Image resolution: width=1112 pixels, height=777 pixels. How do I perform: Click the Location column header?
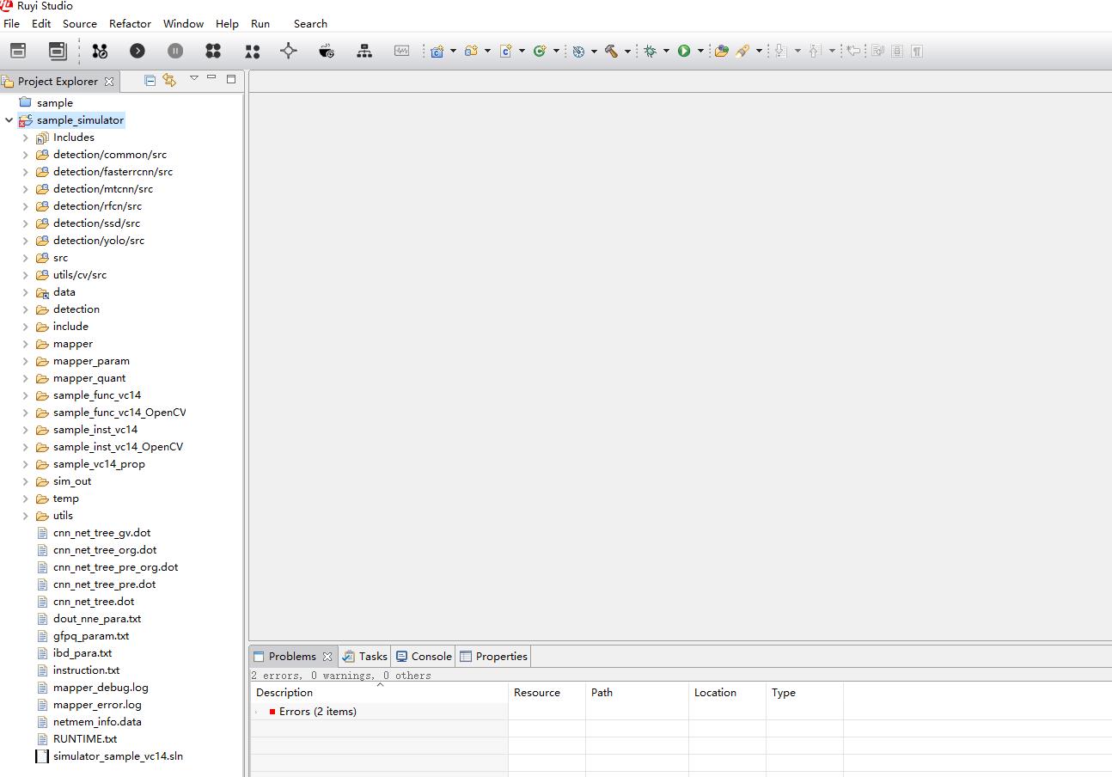[727, 692]
